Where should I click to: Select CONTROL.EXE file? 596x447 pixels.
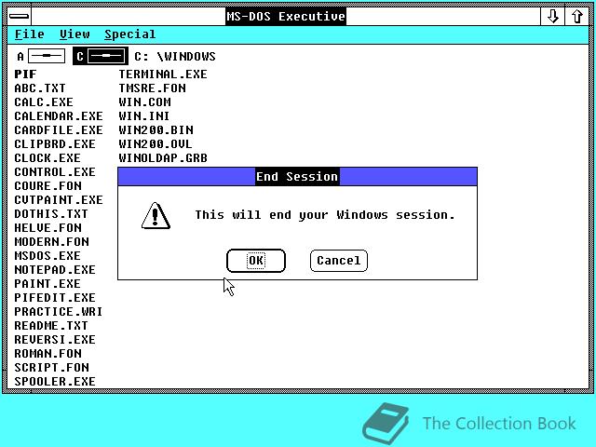coord(55,171)
